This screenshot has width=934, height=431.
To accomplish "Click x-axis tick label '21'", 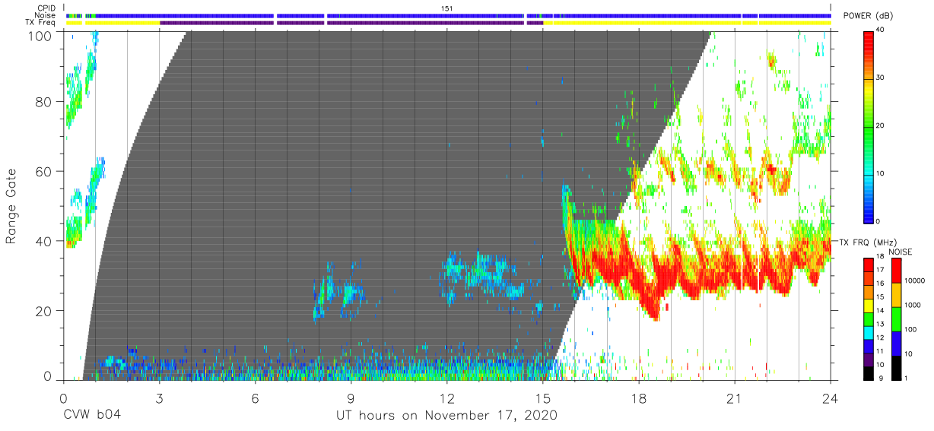I will [x=734, y=400].
